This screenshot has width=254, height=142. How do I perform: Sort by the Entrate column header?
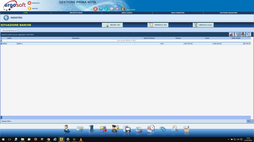(178, 38)
